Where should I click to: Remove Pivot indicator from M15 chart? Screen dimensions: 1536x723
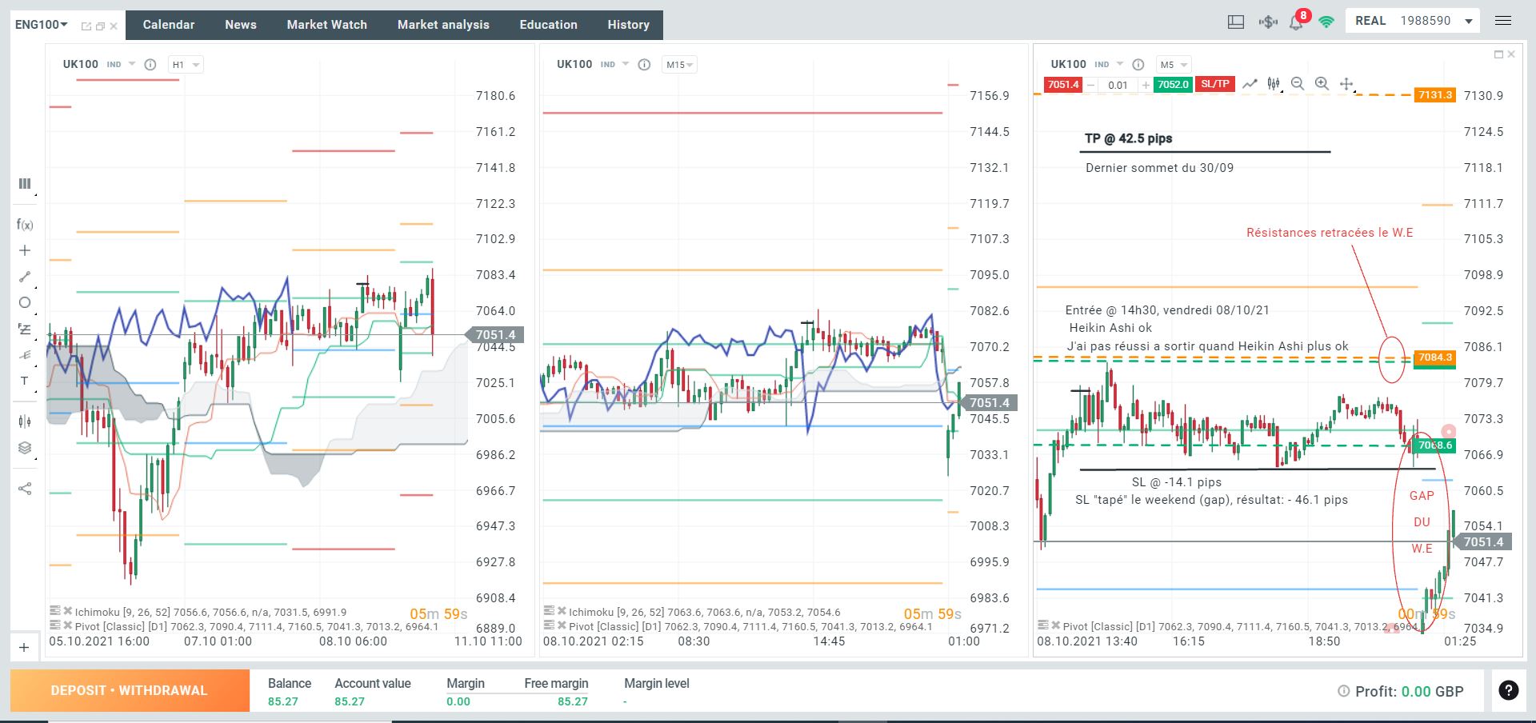(x=562, y=625)
